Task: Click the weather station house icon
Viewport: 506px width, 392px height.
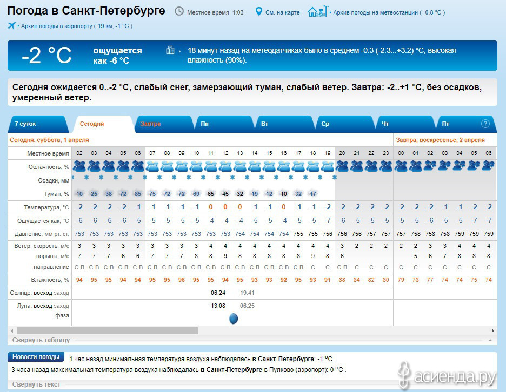Action: pos(318,11)
